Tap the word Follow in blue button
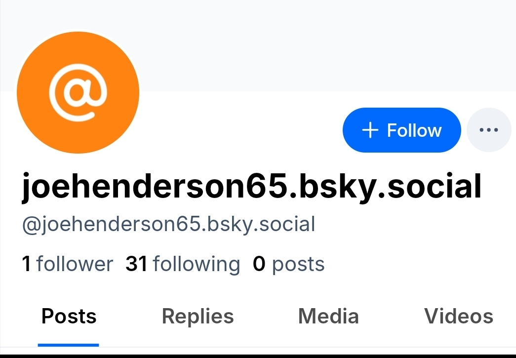The width and height of the screenshot is (516, 358). pyautogui.click(x=414, y=130)
